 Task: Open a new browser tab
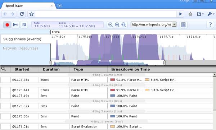(59, 6)
